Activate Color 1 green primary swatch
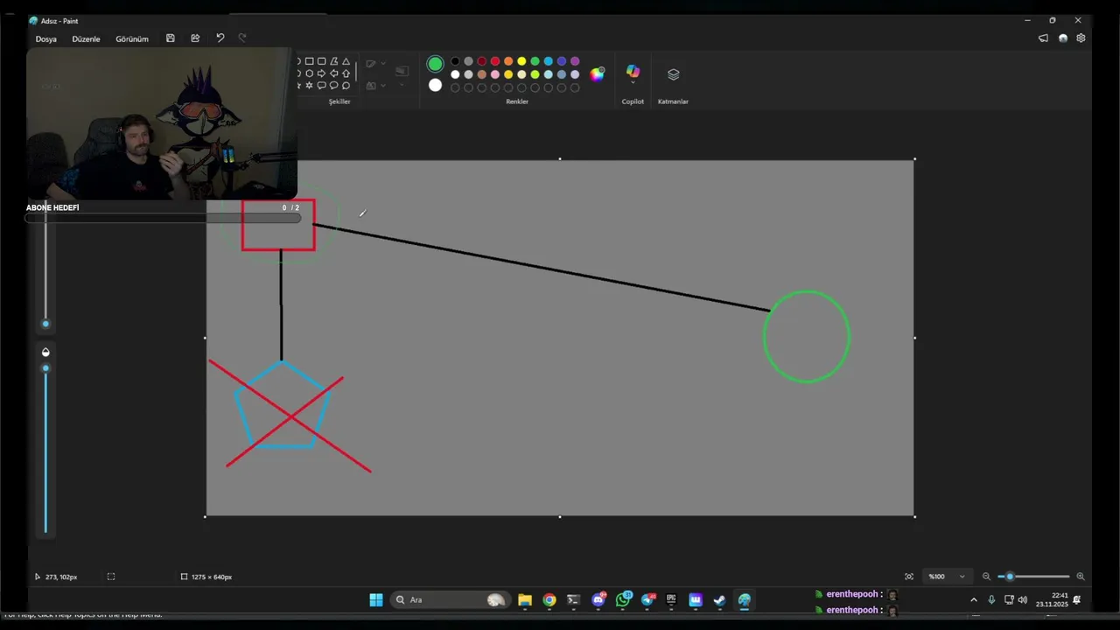The image size is (1120, 630). (x=435, y=64)
